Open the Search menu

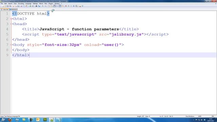click(x=10, y=4)
